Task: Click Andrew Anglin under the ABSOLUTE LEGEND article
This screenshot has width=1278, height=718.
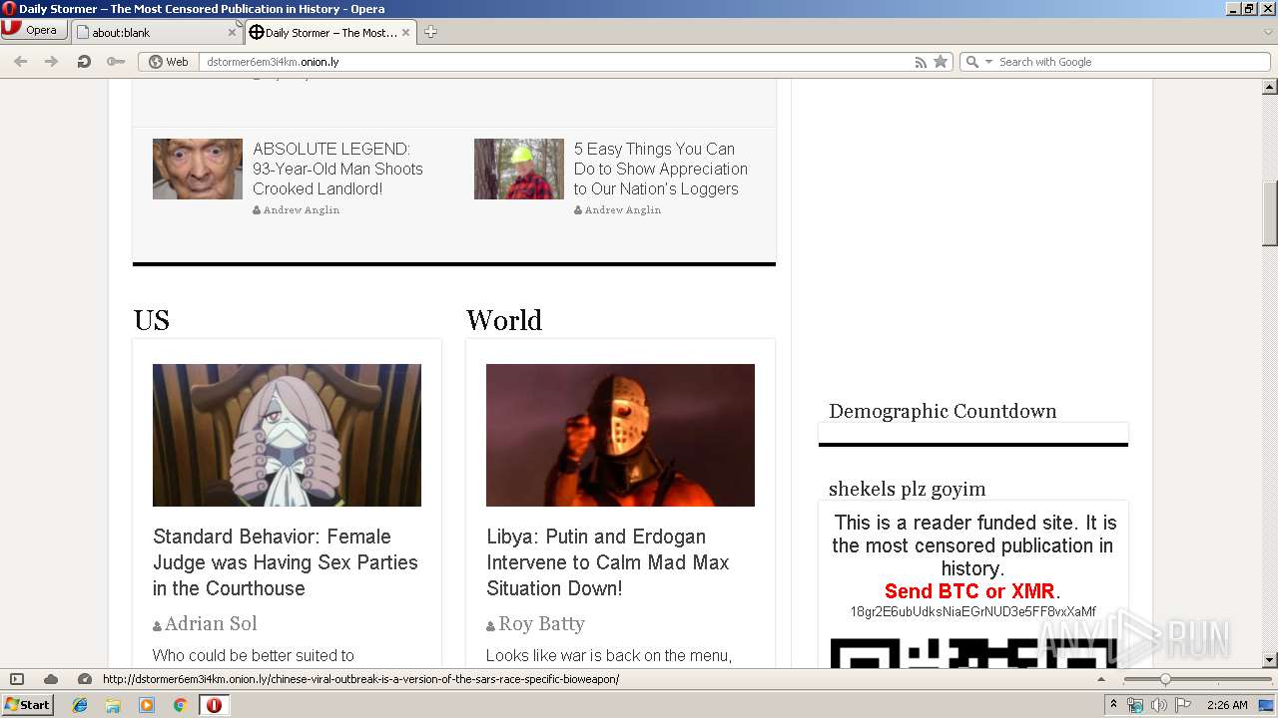Action: [x=302, y=210]
